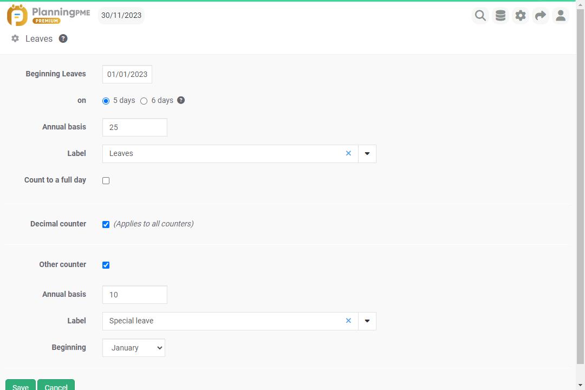The image size is (585, 390).
Task: Click the Count to a full day label
Action: [55, 180]
